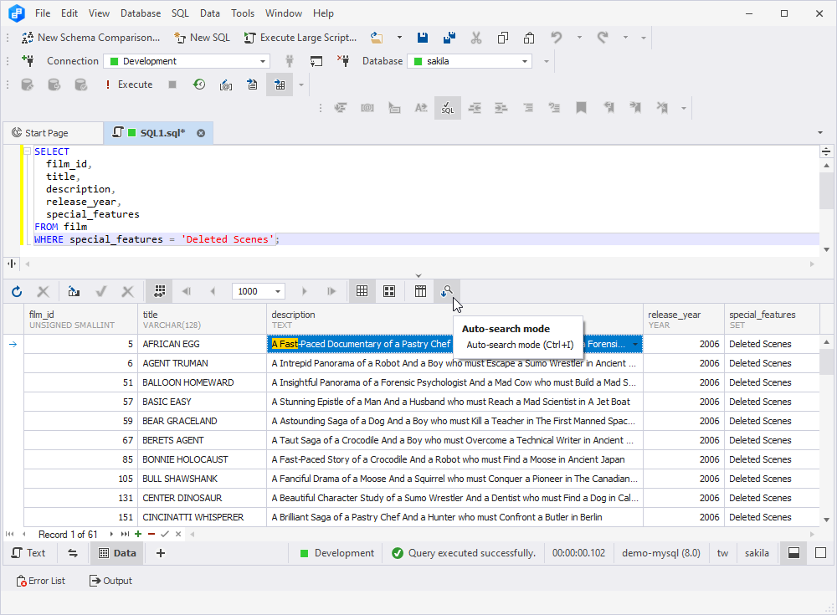Click the visible columns icon

[x=421, y=291]
